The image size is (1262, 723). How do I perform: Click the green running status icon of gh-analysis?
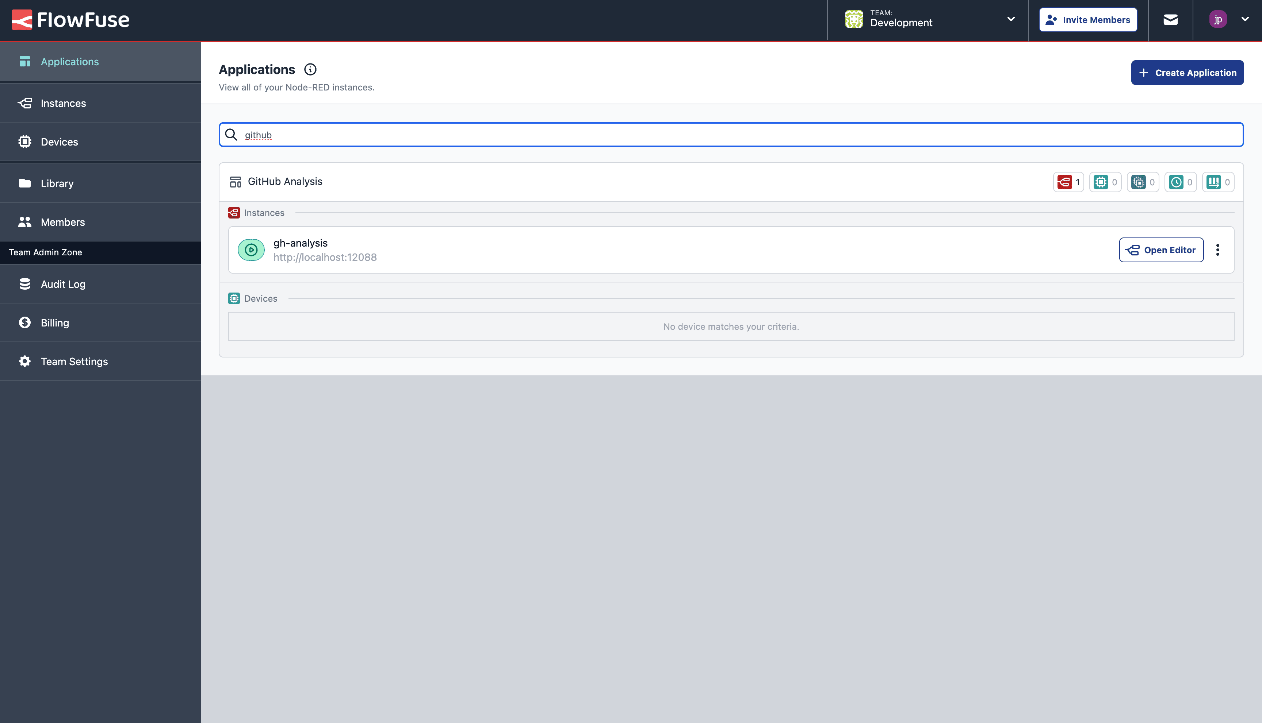[x=251, y=250]
